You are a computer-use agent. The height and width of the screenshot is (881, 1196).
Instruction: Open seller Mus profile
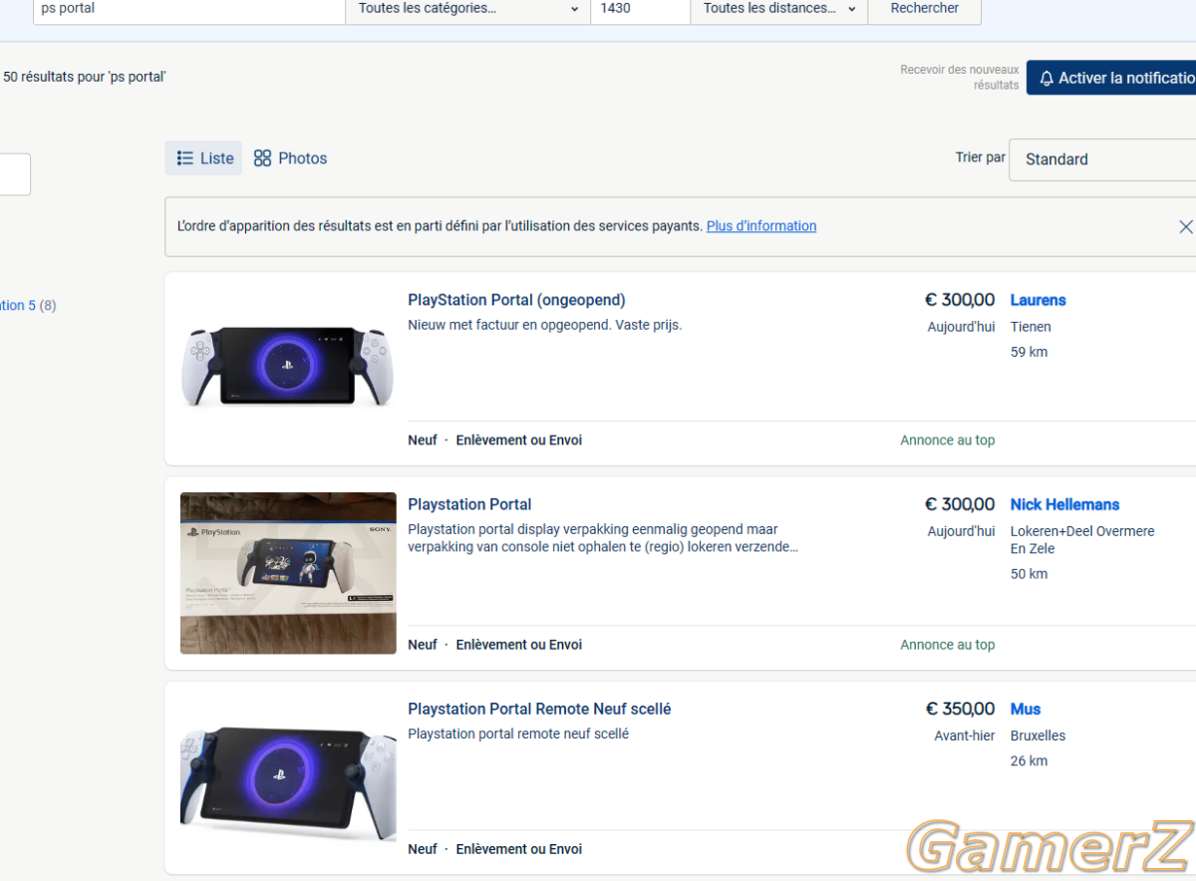pyautogui.click(x=1026, y=709)
